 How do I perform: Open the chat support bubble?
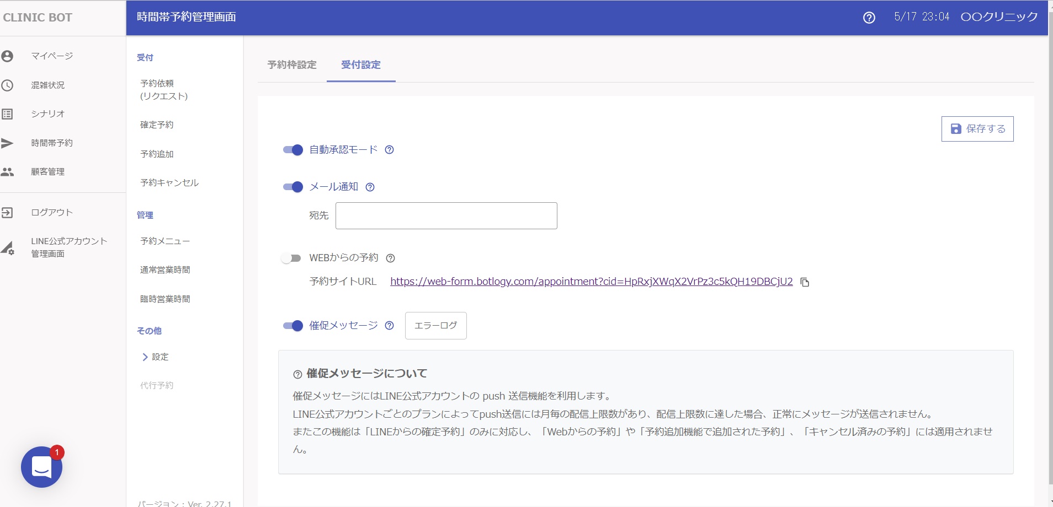41,467
